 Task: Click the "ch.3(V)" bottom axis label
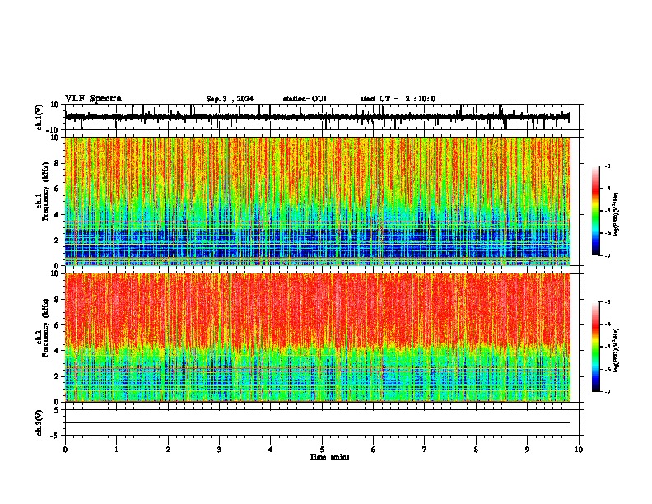click(40, 422)
